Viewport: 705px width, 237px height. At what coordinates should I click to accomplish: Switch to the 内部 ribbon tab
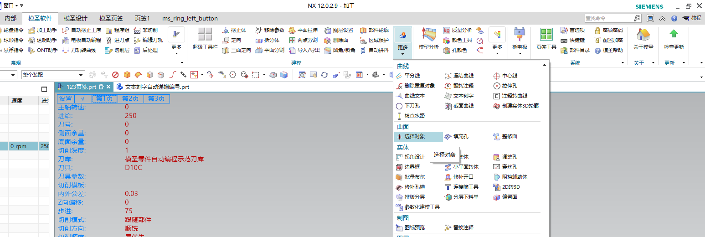10,18
